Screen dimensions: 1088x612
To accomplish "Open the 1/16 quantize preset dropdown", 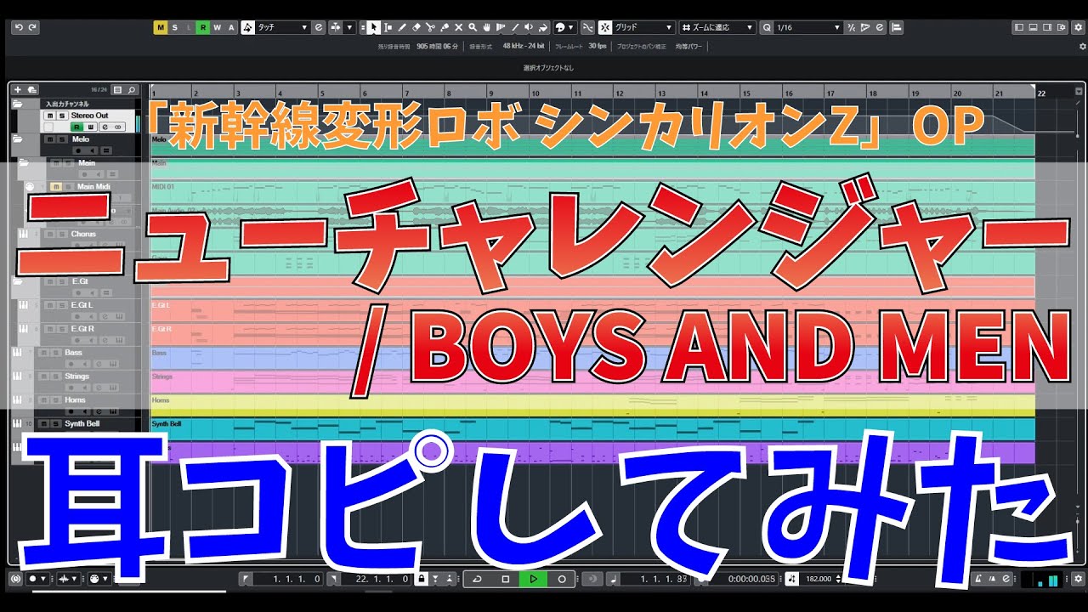I will click(x=807, y=27).
